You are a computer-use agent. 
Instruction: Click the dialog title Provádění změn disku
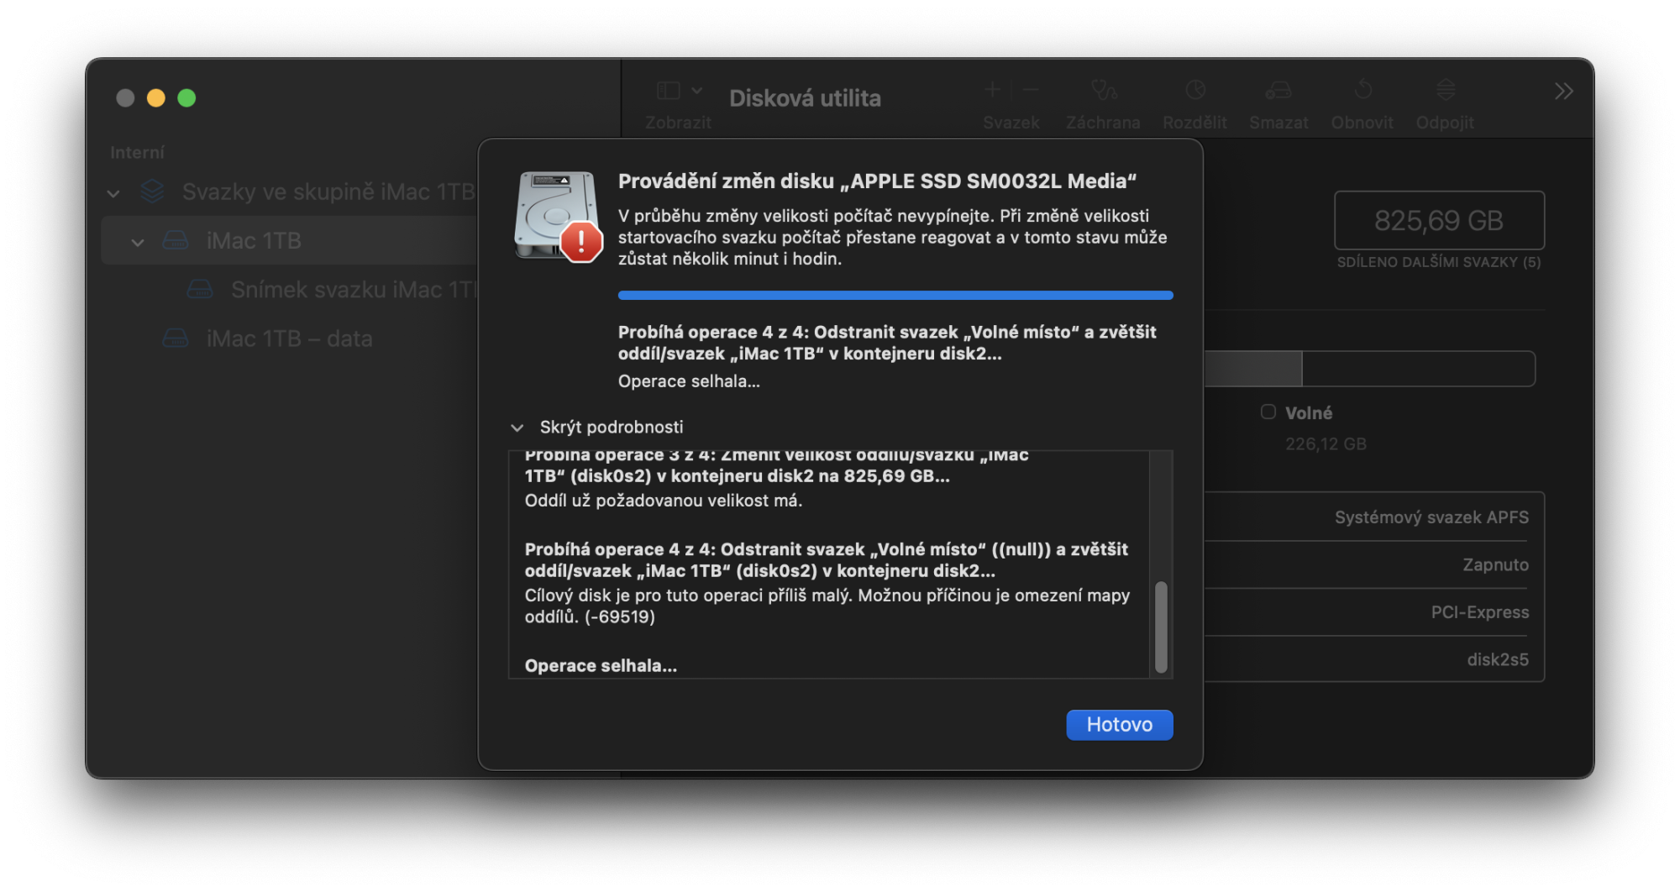pyautogui.click(x=877, y=181)
